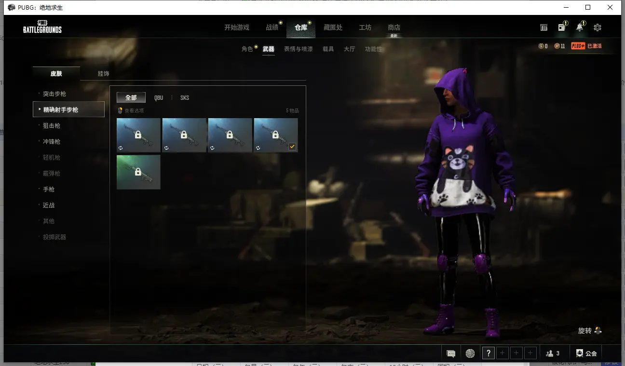Switch to the 角色 sub-tab
This screenshot has width=625, height=366.
point(247,49)
